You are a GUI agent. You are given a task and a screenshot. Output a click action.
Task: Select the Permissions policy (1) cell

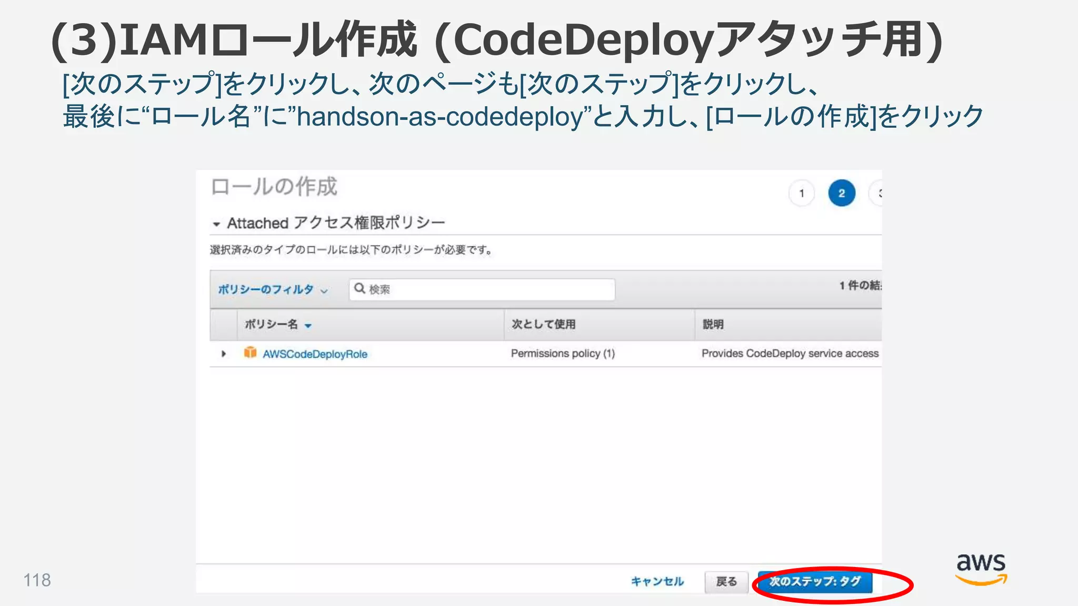tap(563, 353)
